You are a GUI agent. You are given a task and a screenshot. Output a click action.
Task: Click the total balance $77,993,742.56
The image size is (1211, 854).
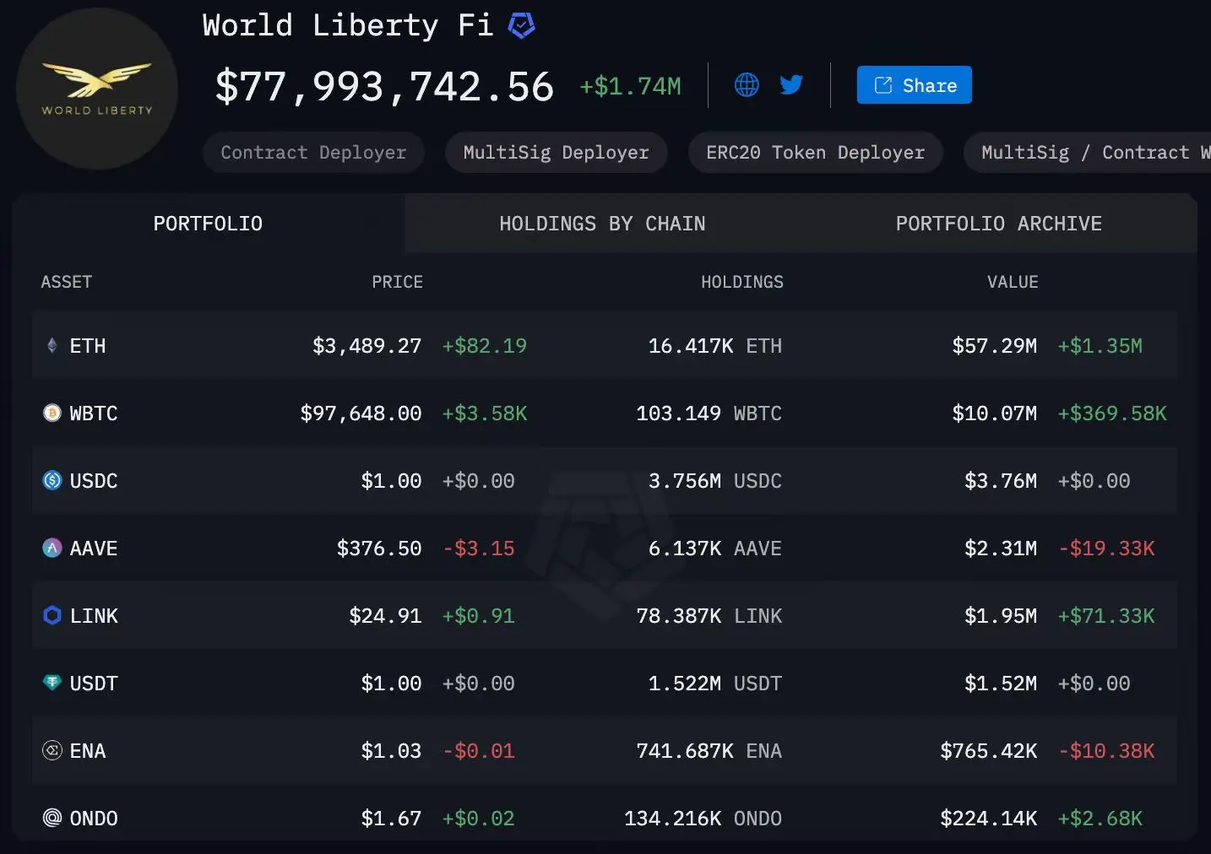[x=384, y=87]
